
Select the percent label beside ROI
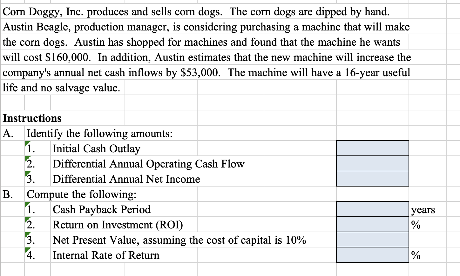[416, 225]
